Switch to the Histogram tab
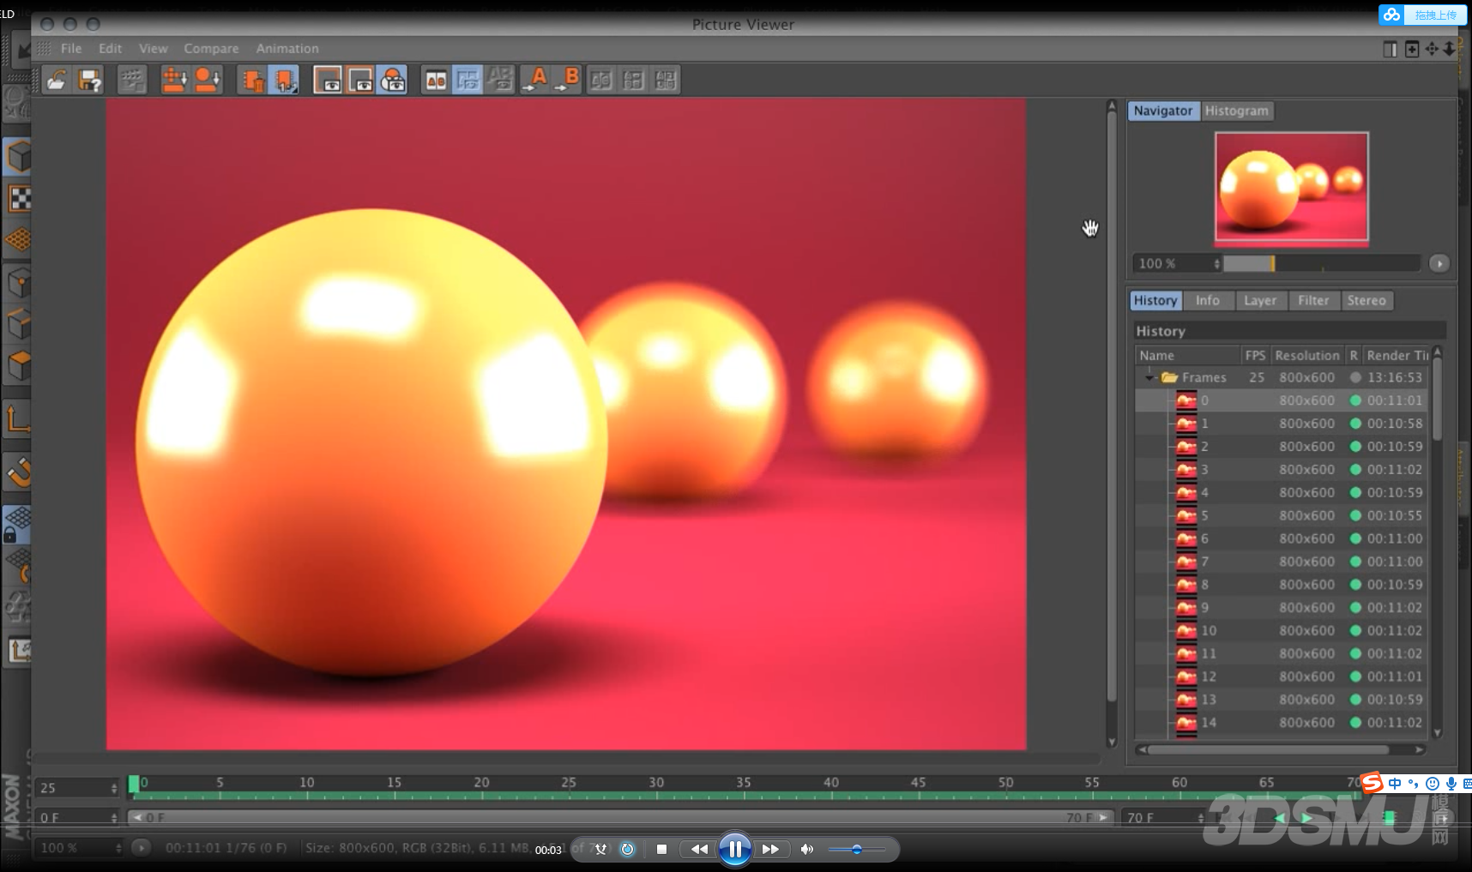Screen dimensions: 1472x872 (1236, 111)
